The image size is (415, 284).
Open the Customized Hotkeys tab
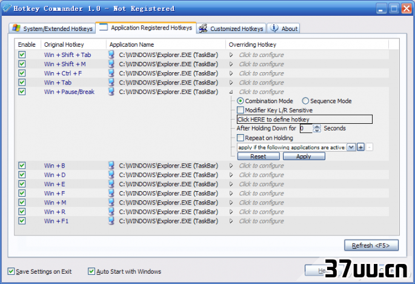(x=231, y=29)
